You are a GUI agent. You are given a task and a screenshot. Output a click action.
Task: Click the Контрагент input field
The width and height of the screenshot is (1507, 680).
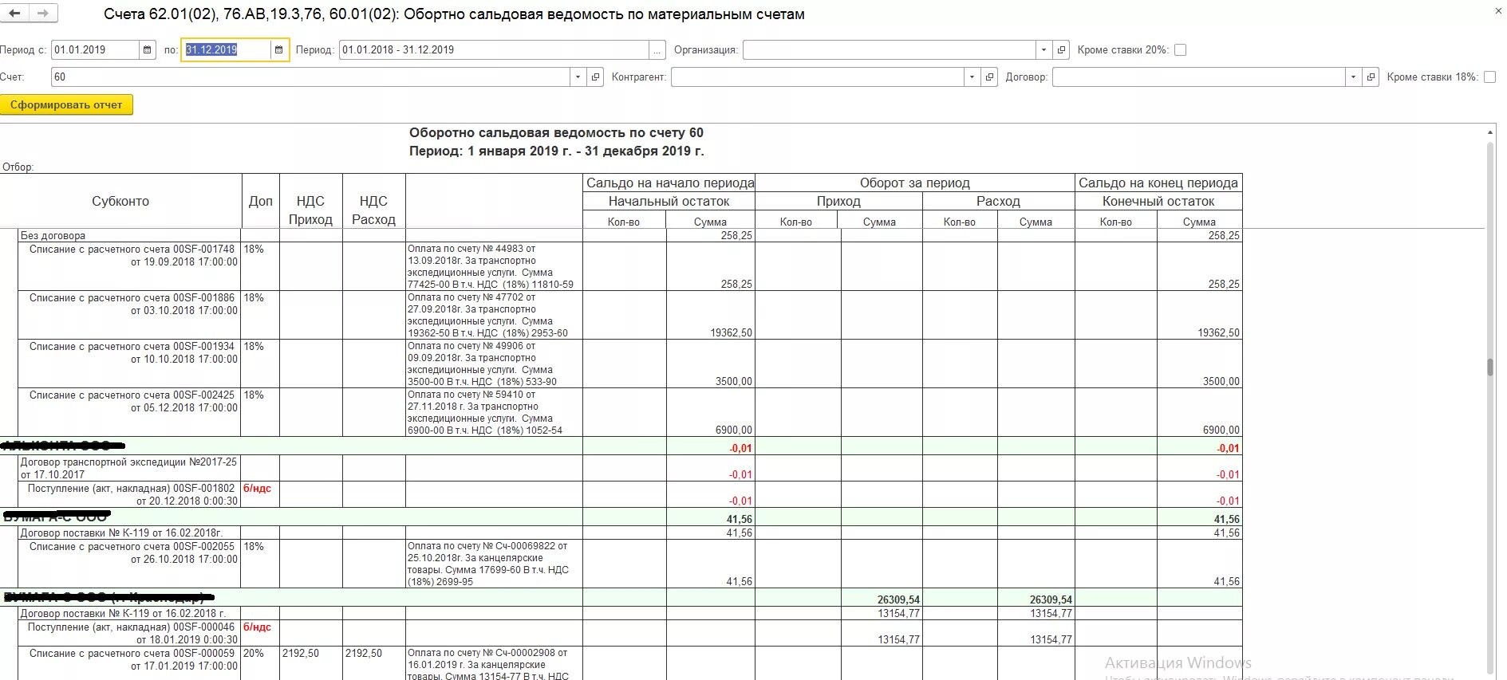pyautogui.click(x=817, y=77)
